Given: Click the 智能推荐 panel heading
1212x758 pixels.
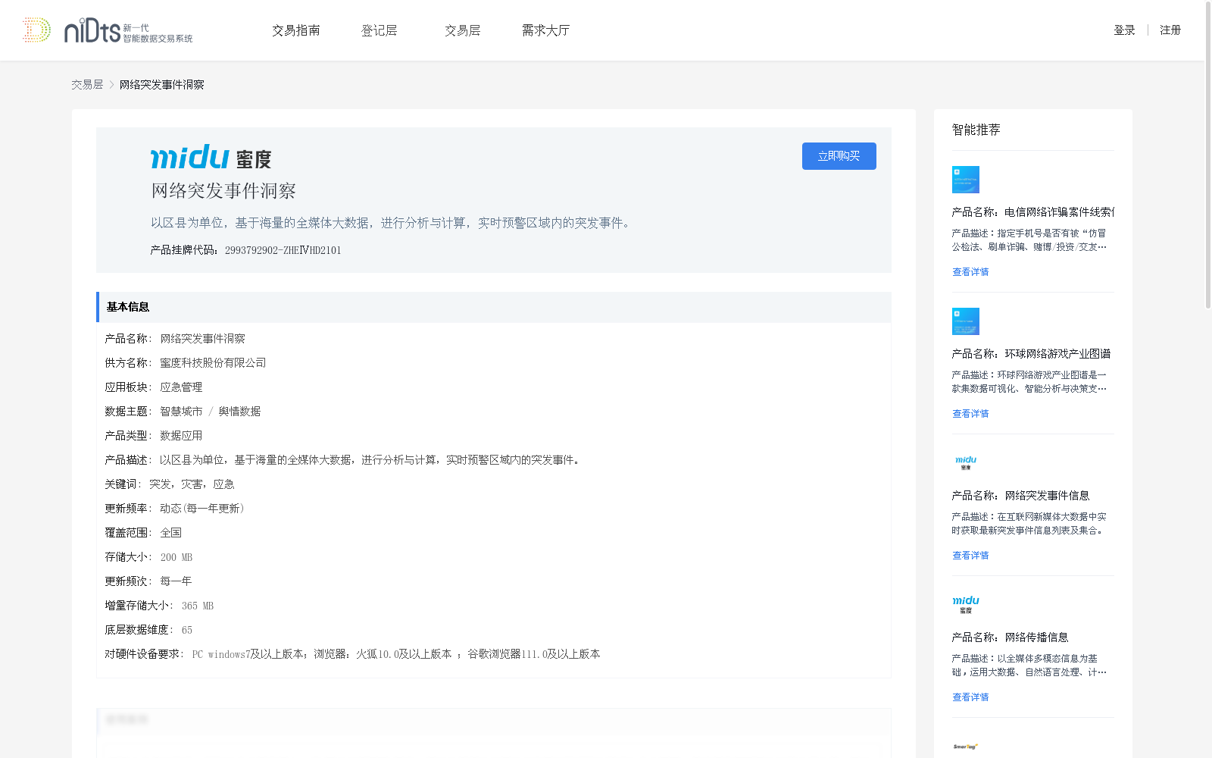Looking at the screenshot, I should [976, 130].
